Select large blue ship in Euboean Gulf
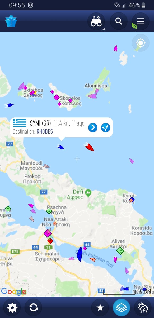The height and width of the screenshot is (318, 154). (x=80, y=254)
